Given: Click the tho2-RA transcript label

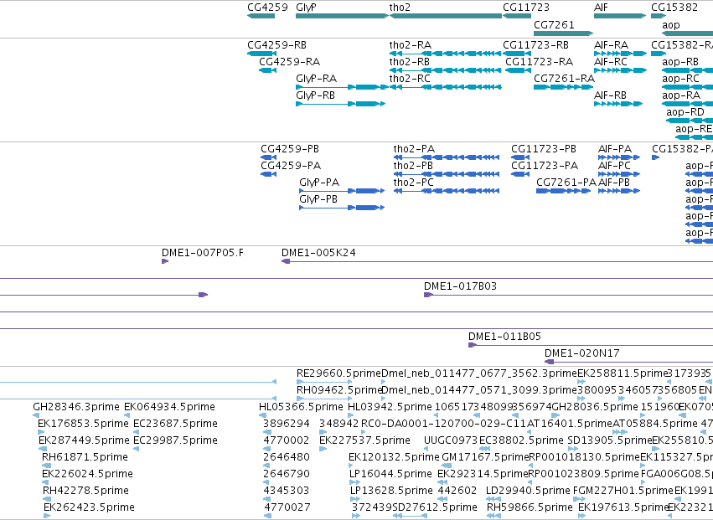Looking at the screenshot, I should point(411,45).
